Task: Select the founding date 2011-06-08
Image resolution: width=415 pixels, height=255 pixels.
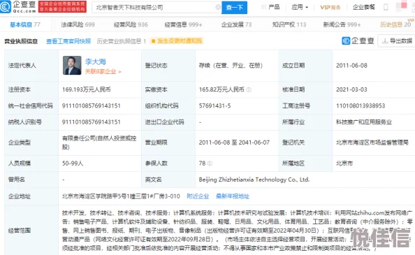Action: pyautogui.click(x=351, y=66)
